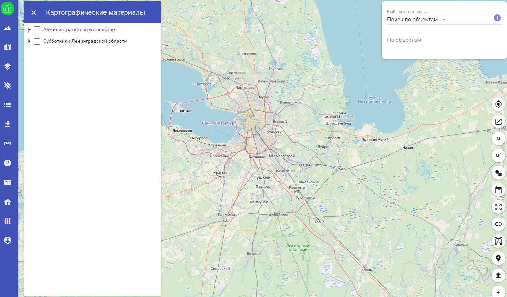Toggle fullscreen map view
Image resolution: width=507 pixels, height=297 pixels.
498,207
